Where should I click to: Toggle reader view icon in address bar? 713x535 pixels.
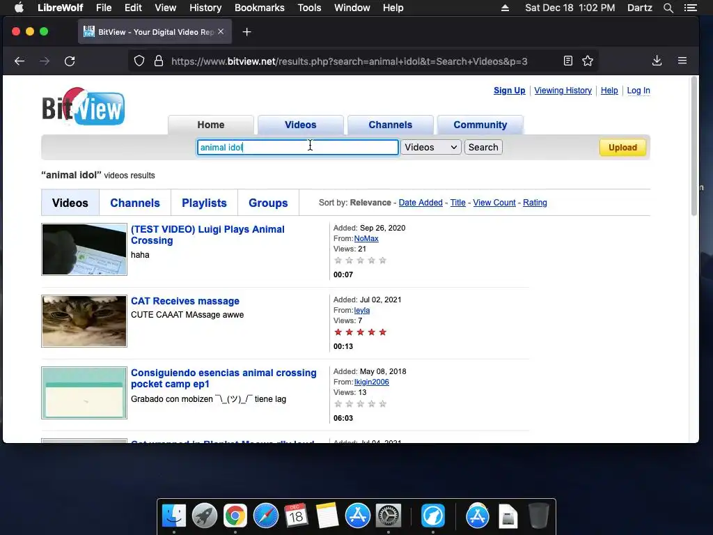click(x=568, y=61)
